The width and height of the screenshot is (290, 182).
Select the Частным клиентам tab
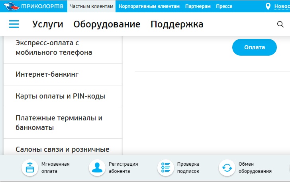(91, 6)
